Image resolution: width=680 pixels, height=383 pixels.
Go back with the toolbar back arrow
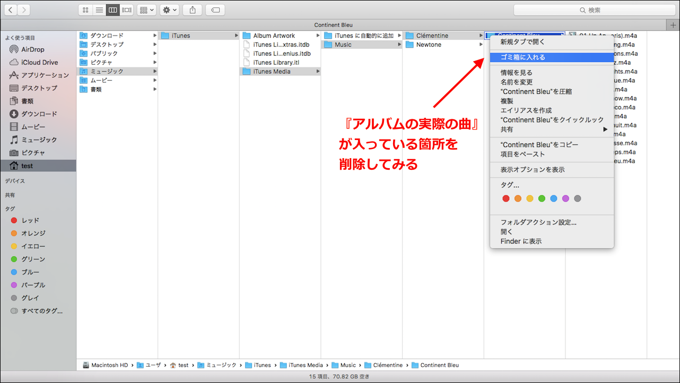(x=10, y=10)
